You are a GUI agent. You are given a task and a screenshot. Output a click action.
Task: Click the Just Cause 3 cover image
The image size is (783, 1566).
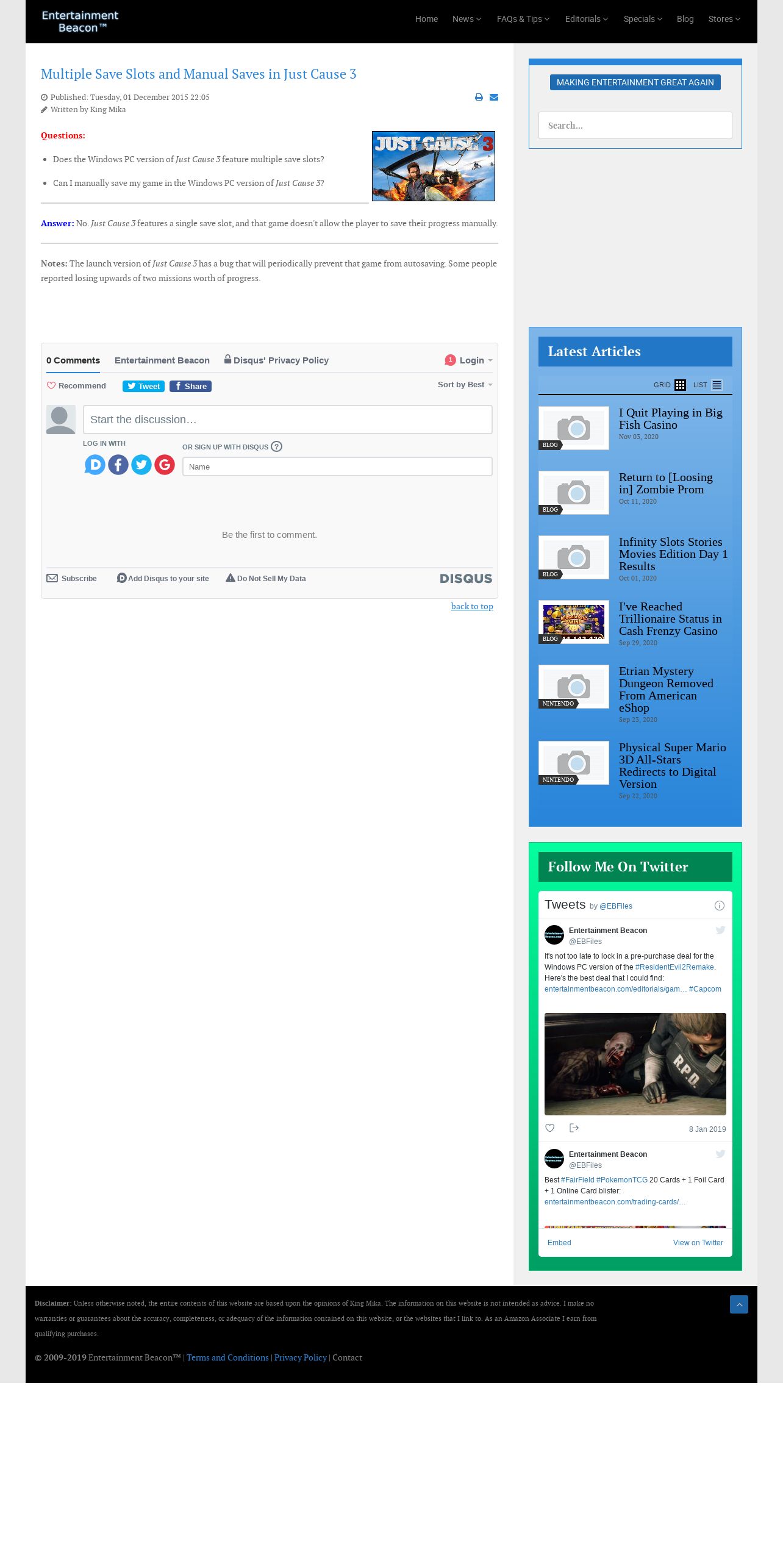(x=434, y=166)
